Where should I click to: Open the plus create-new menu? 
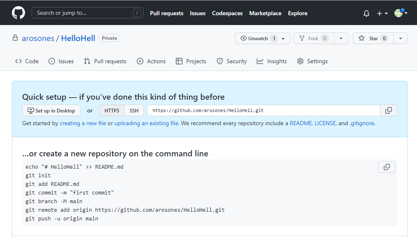pos(382,13)
